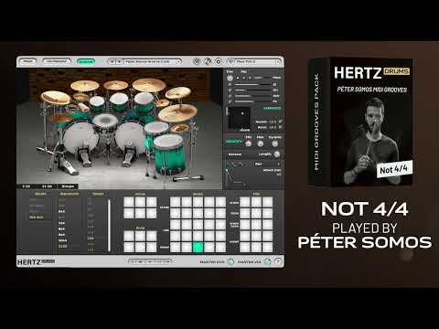Adjust the first microphone level slider
439x329 pixels.
[252, 84]
